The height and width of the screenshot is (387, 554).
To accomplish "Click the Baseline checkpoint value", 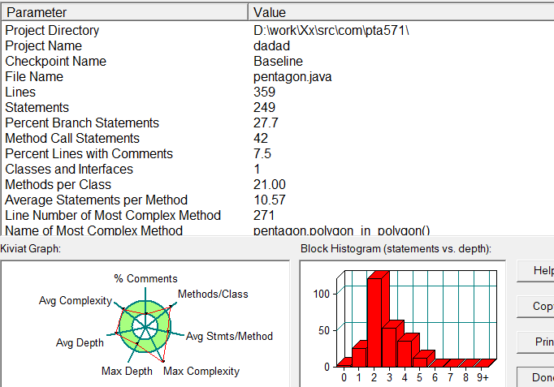I will 278,62.
